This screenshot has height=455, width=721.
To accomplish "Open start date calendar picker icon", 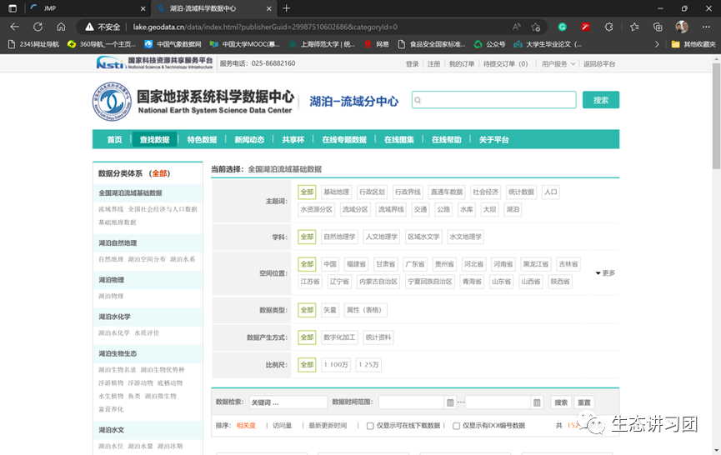I will click(x=450, y=402).
